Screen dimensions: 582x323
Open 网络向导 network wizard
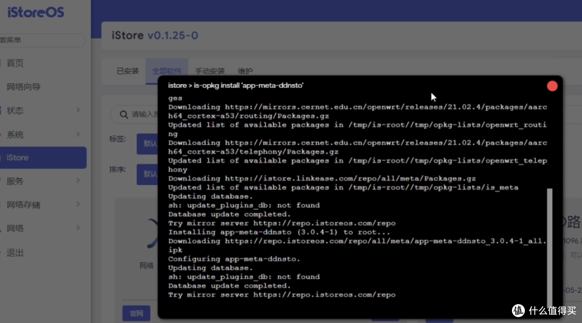point(24,87)
